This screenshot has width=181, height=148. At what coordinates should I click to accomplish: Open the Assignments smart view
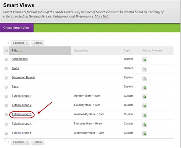point(19,59)
